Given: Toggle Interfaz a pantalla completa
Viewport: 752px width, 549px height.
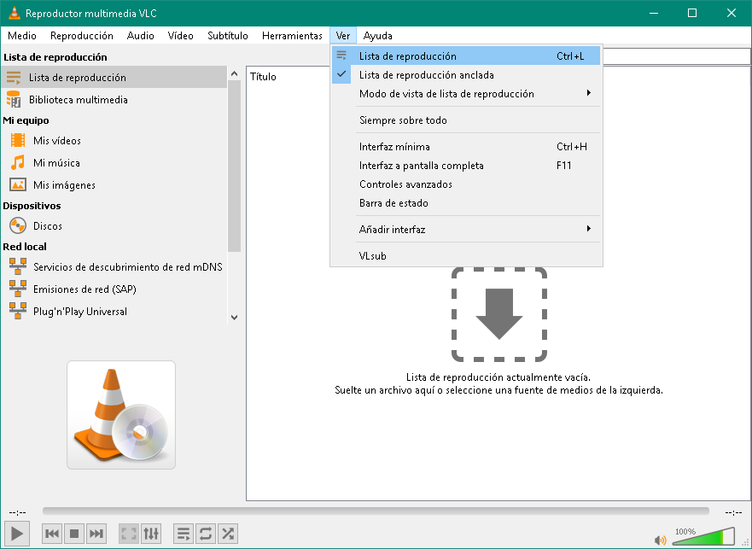Looking at the screenshot, I should pos(466,166).
